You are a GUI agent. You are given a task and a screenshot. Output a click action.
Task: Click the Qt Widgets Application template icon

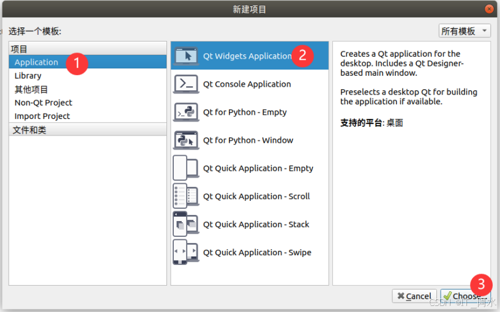186,56
